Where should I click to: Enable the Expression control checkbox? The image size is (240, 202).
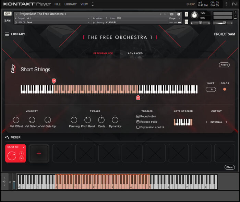coord(138,127)
